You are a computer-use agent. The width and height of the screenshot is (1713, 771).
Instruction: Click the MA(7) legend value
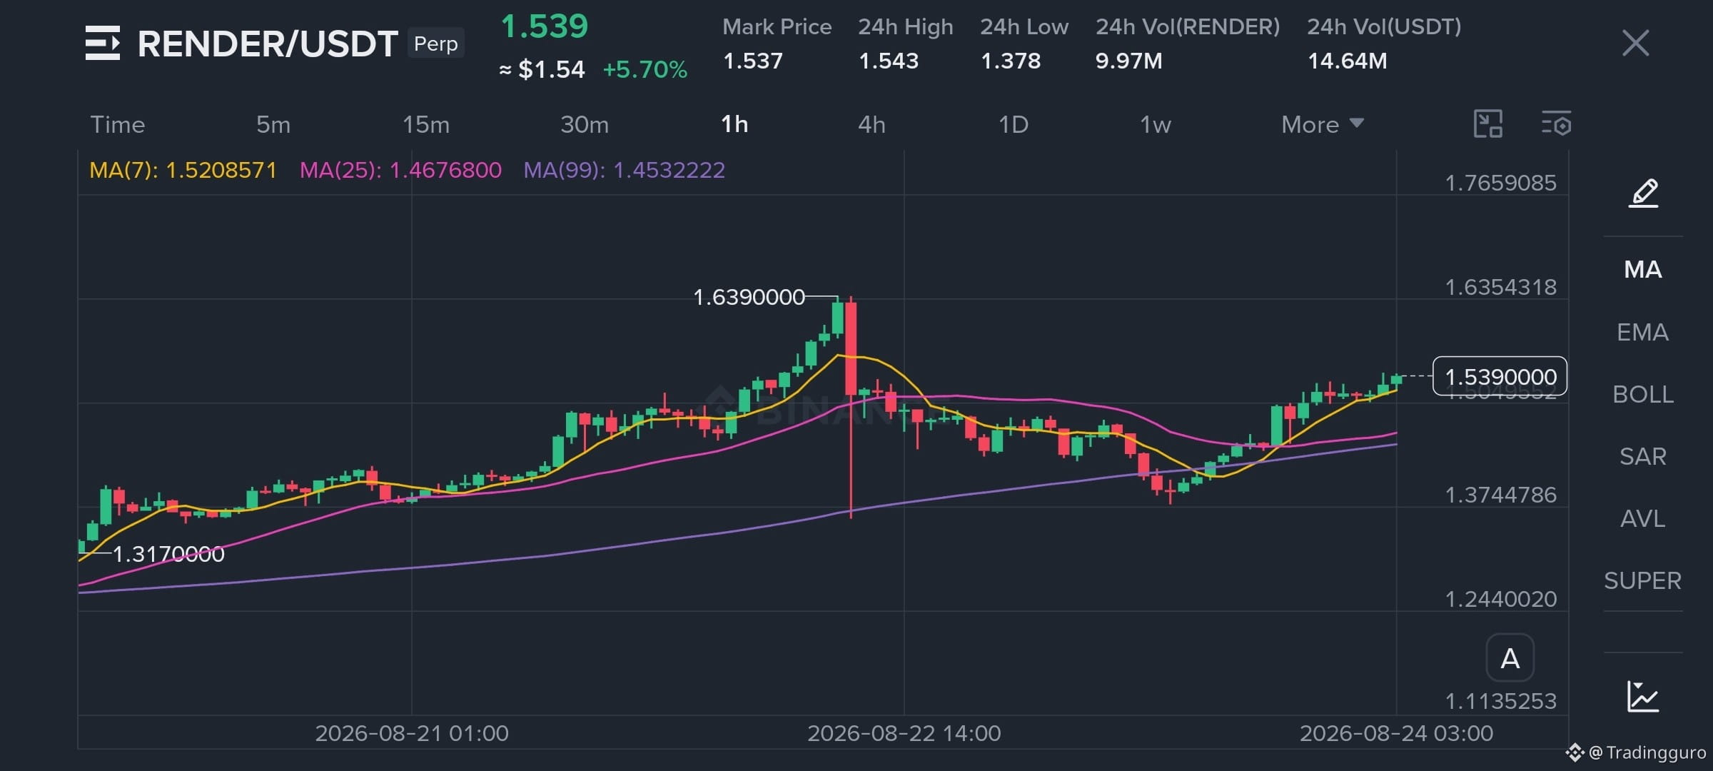tap(183, 170)
